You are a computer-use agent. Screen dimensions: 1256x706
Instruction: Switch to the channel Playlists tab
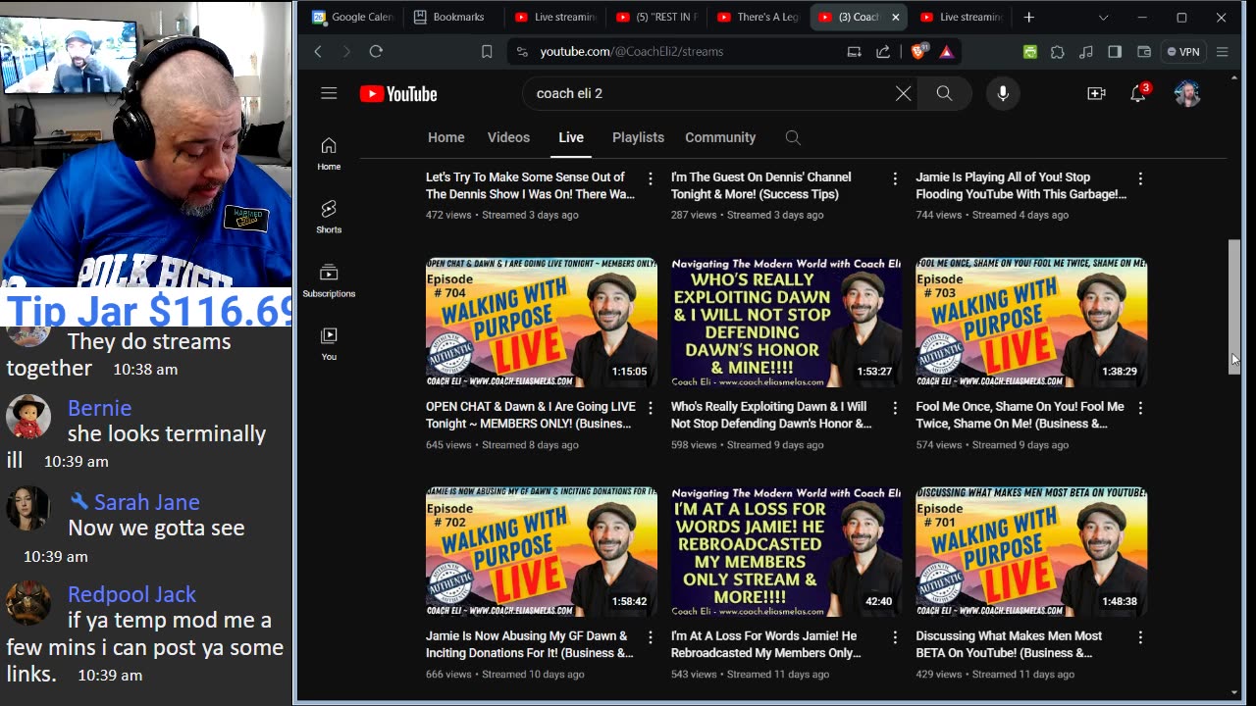[x=638, y=137]
